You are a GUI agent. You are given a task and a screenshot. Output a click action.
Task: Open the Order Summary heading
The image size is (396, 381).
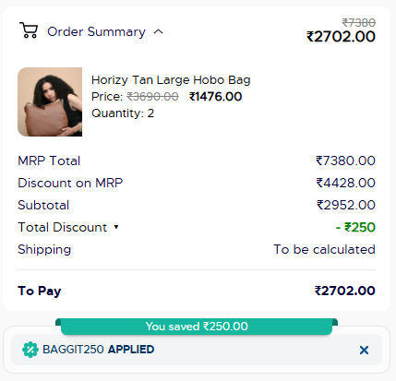click(96, 31)
